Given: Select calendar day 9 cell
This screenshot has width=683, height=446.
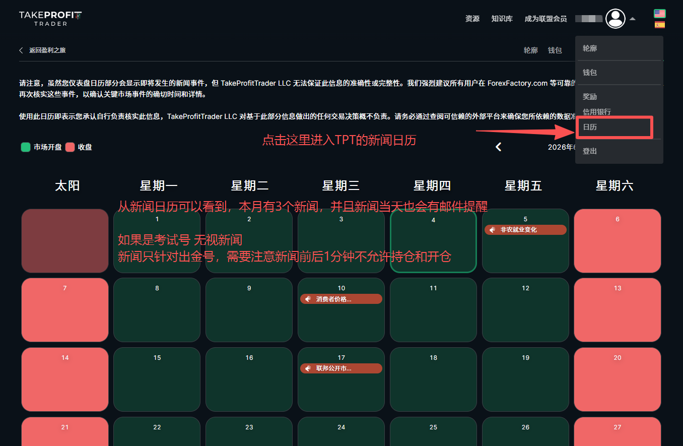Looking at the screenshot, I should (x=249, y=310).
